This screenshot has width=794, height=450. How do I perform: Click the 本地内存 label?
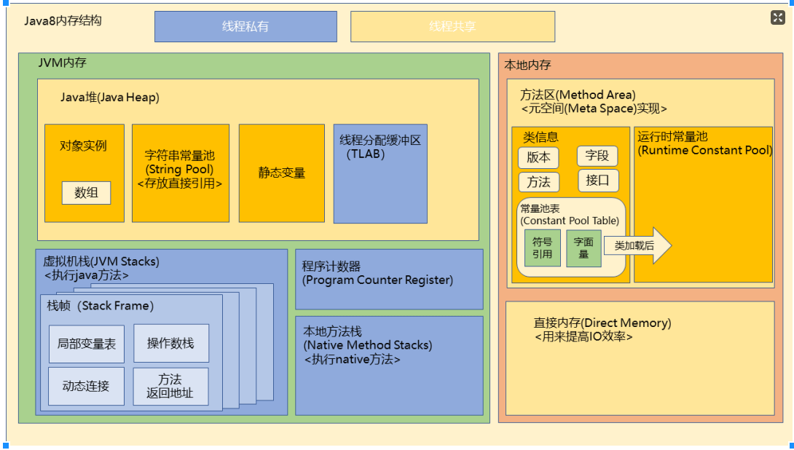(527, 65)
